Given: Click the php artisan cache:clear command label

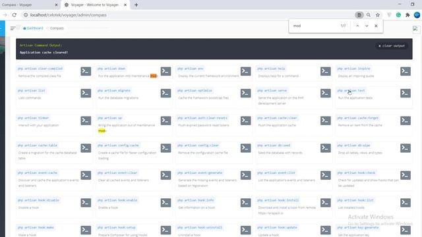Looking at the screenshot, I should pos(277,118).
